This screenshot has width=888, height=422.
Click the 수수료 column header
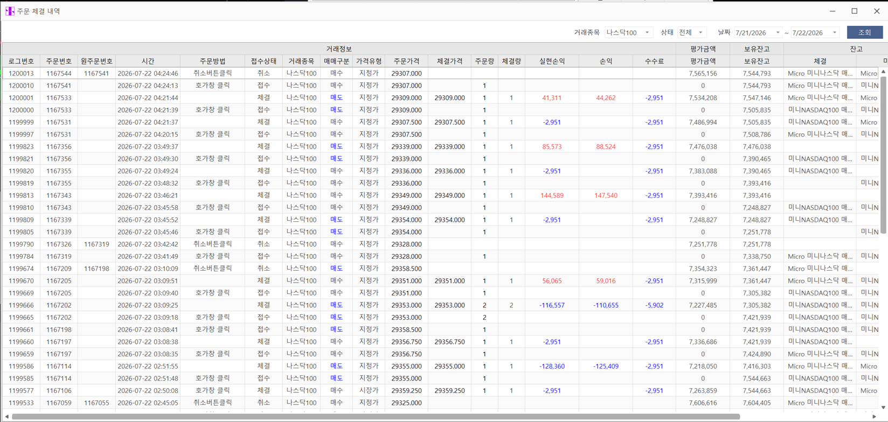(655, 61)
